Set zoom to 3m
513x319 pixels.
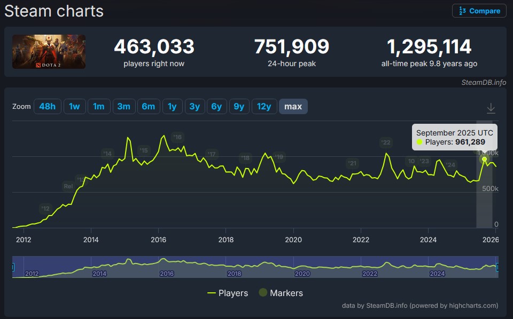click(x=124, y=107)
